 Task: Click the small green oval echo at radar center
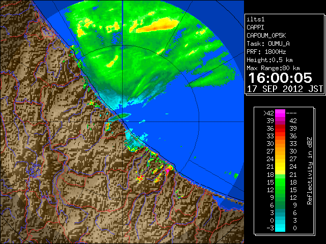click(120, 116)
